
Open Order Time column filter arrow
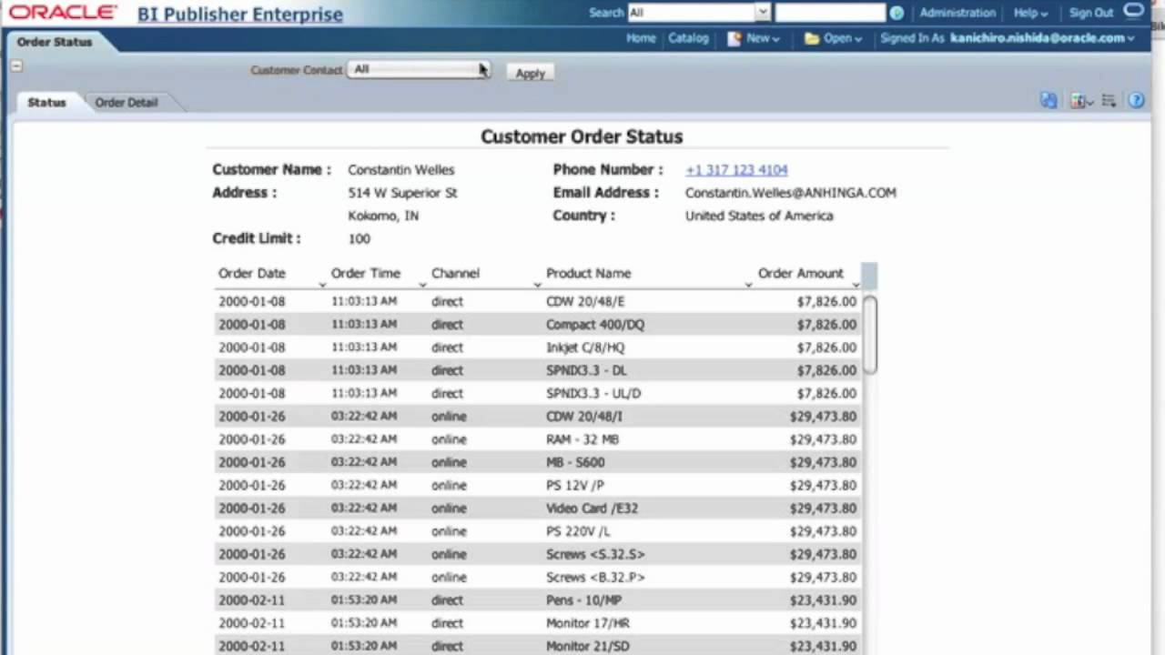421,285
